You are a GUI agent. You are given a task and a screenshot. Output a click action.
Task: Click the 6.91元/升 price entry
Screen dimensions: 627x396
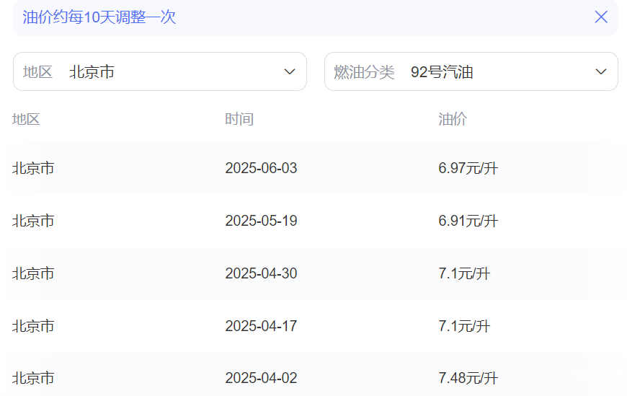click(468, 221)
